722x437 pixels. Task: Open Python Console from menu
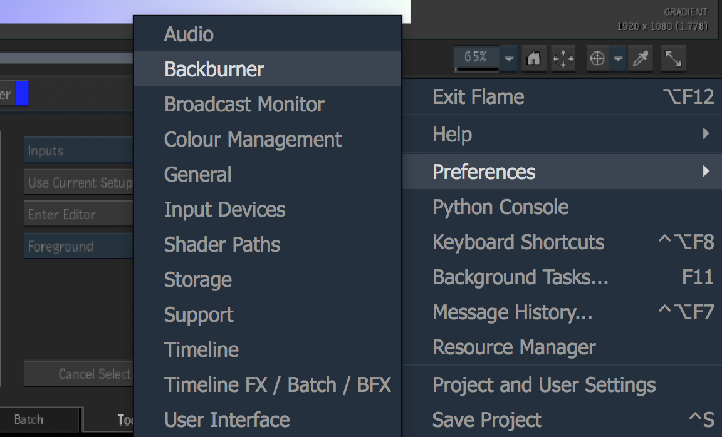coord(501,207)
